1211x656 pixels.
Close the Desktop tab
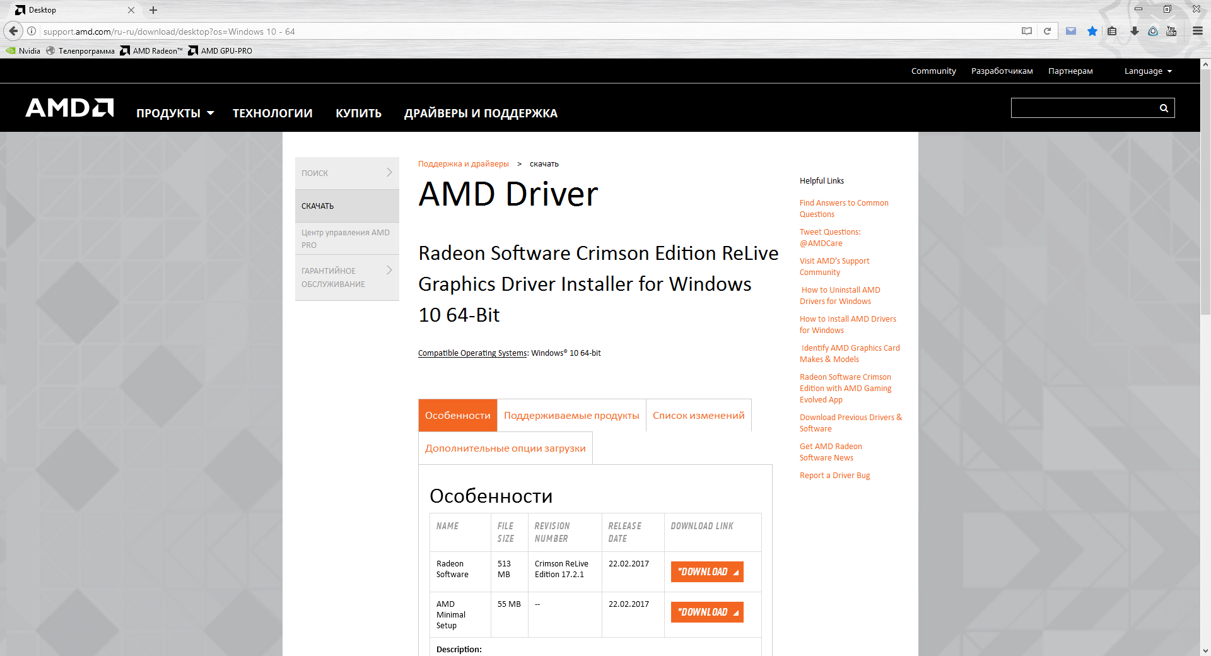tap(131, 10)
